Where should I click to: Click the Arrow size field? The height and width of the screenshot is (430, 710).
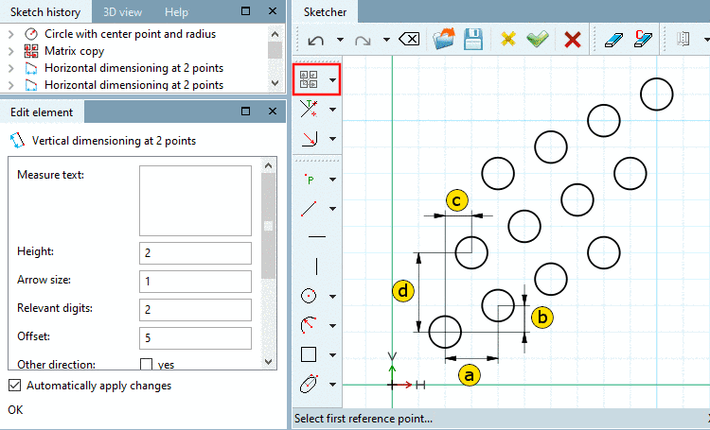point(195,282)
